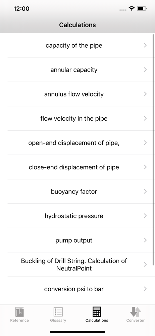
Task: Tap chevron on pump output row
Action: pos(145,240)
